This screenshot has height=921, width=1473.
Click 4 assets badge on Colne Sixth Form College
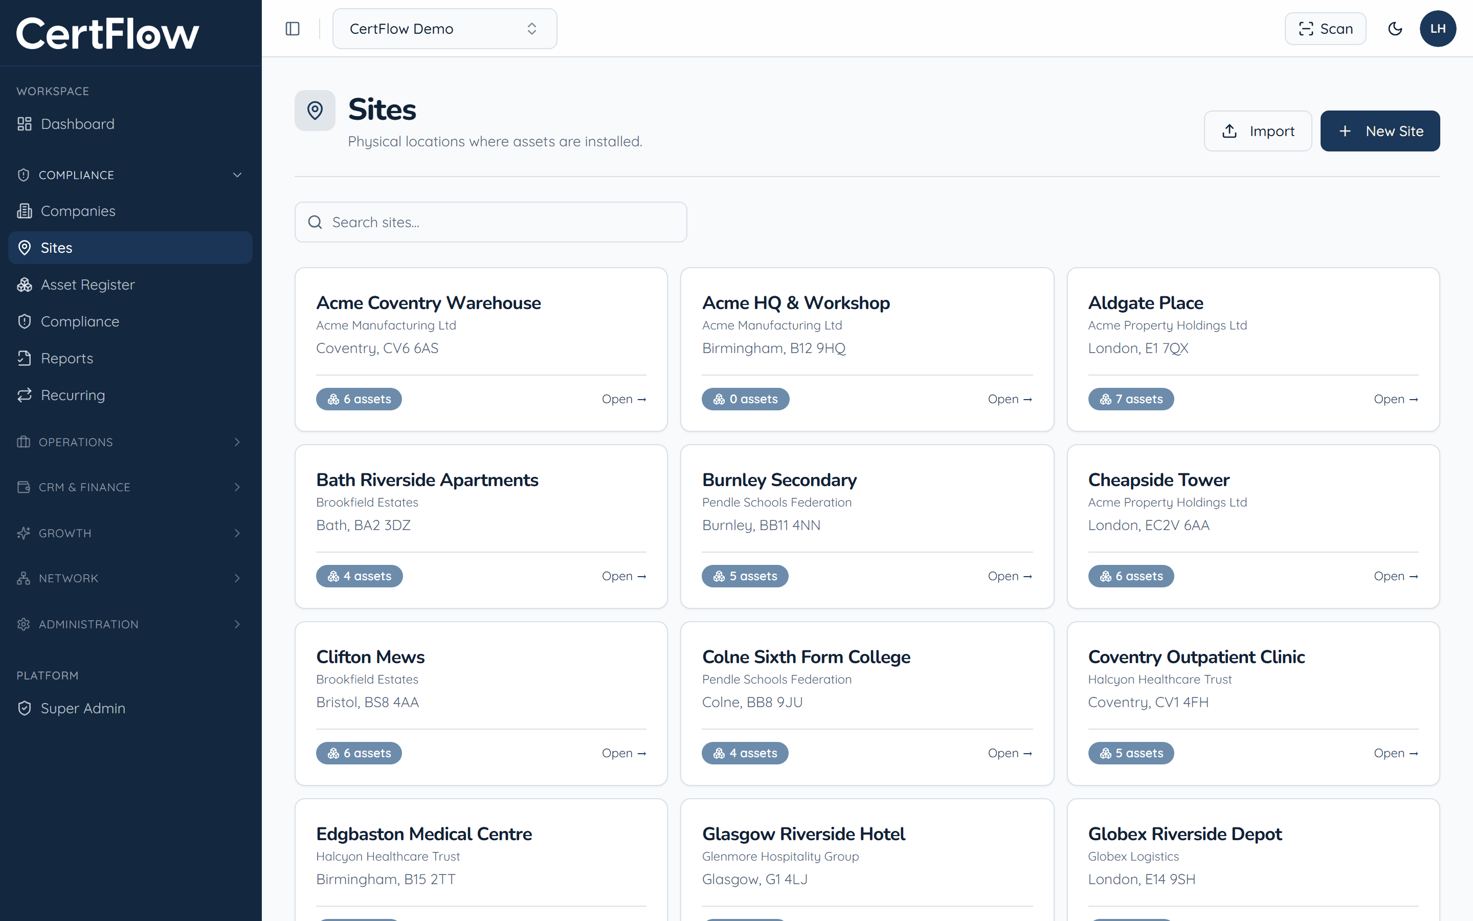pyautogui.click(x=745, y=754)
